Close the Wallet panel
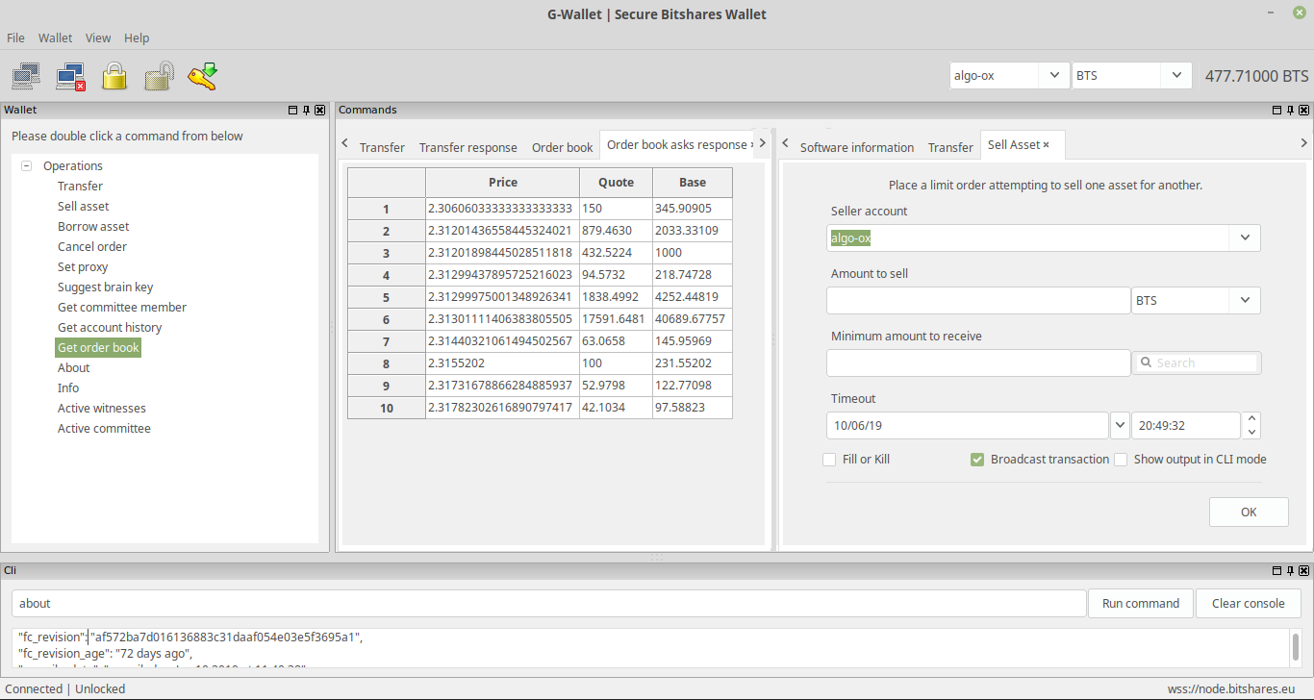Viewport: 1314px width, 700px height. [x=320, y=111]
